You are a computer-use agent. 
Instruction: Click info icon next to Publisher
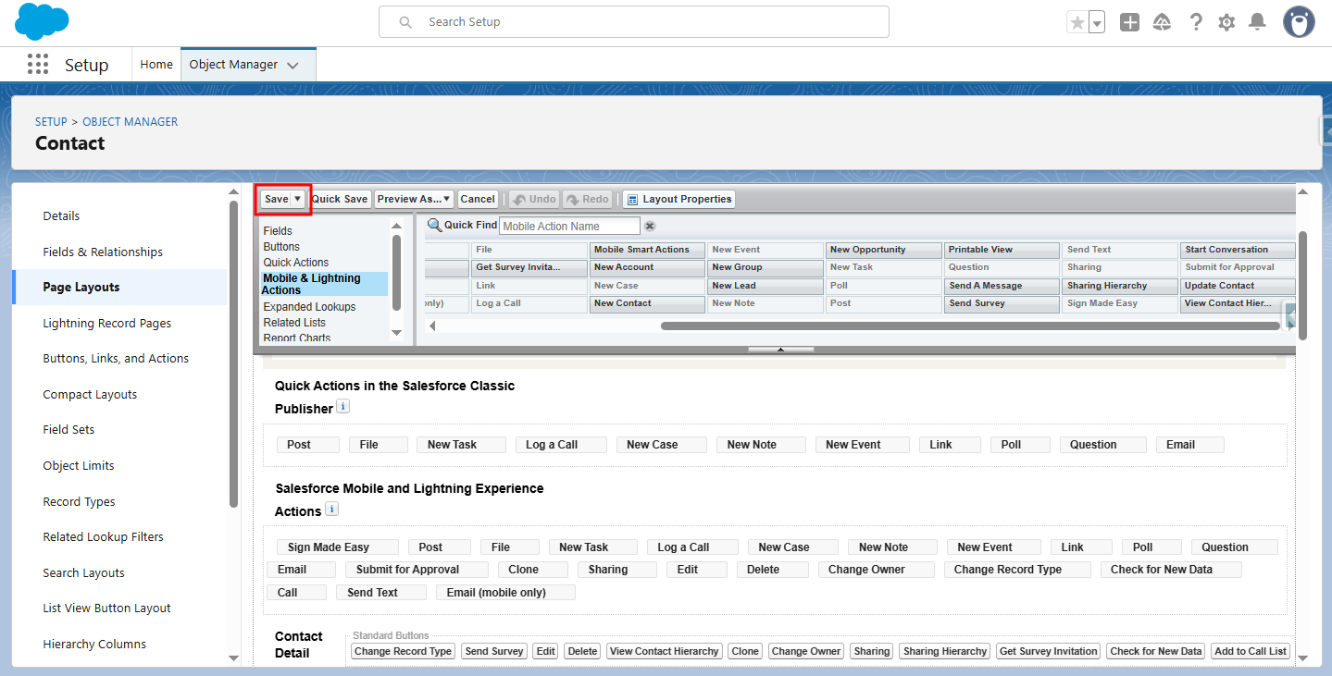click(x=342, y=407)
